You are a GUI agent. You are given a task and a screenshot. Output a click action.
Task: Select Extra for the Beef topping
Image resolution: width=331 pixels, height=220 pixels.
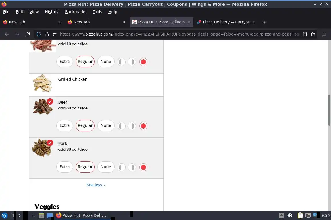click(64, 126)
